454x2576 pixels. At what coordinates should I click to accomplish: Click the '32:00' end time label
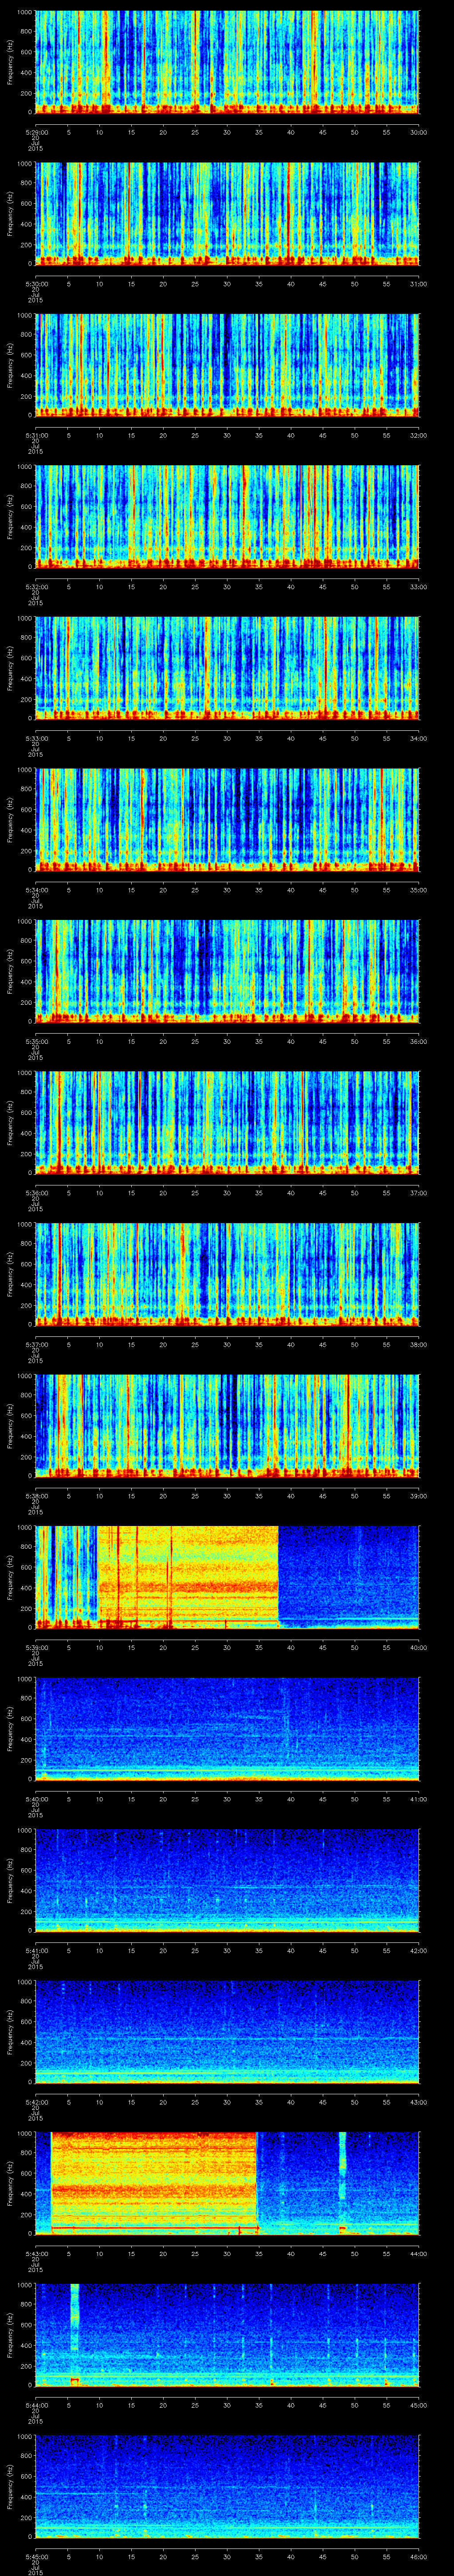(x=419, y=435)
